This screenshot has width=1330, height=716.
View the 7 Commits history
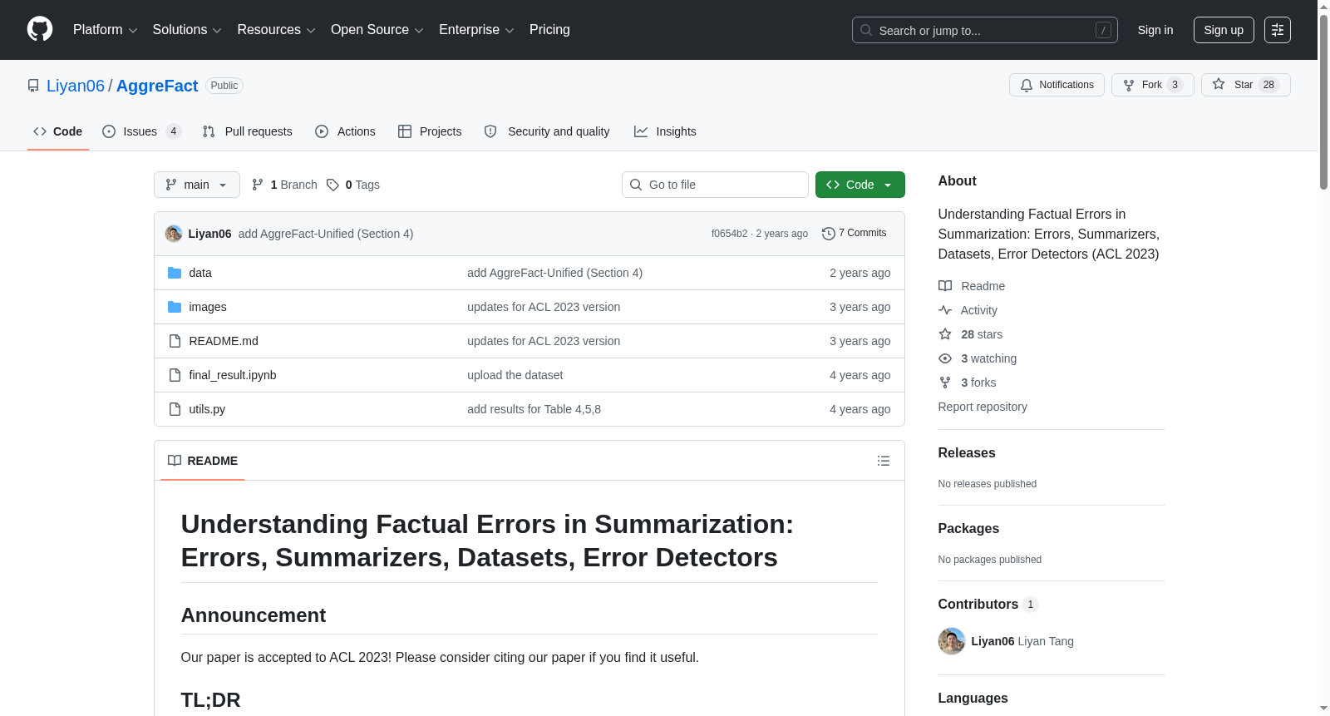pos(855,234)
